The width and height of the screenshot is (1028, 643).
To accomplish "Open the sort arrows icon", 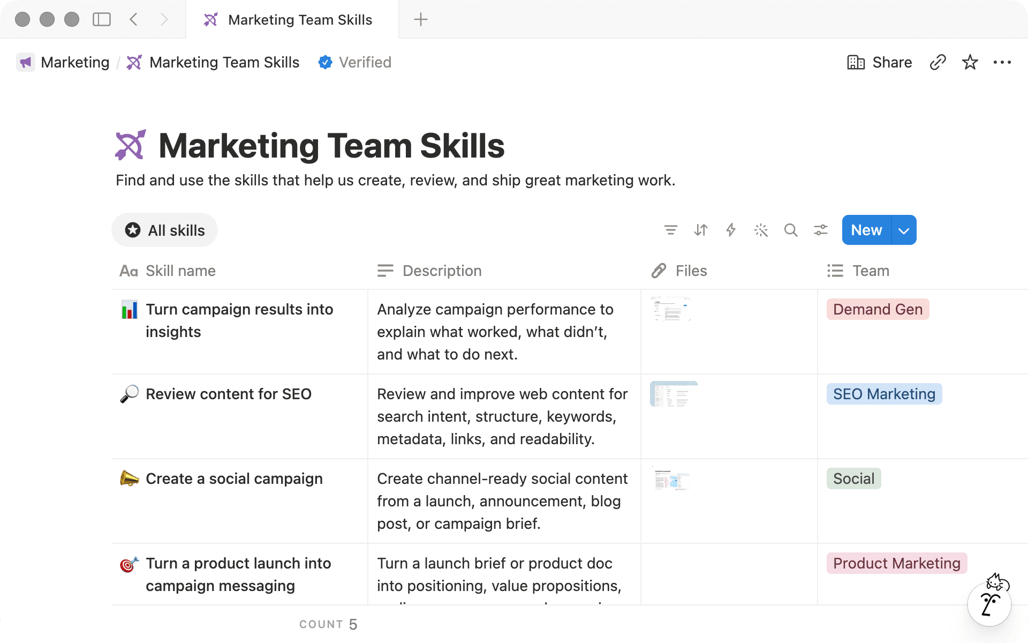I will point(701,230).
